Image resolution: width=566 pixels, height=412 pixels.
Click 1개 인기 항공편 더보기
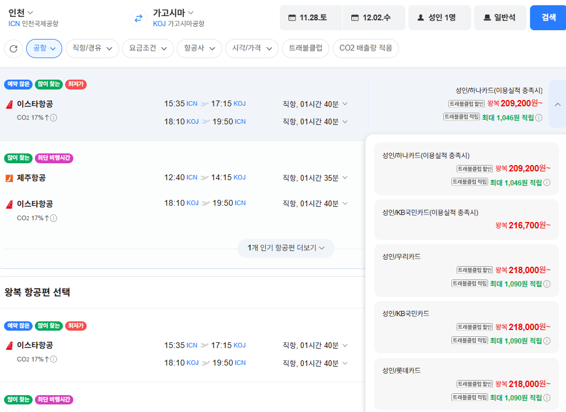point(286,248)
